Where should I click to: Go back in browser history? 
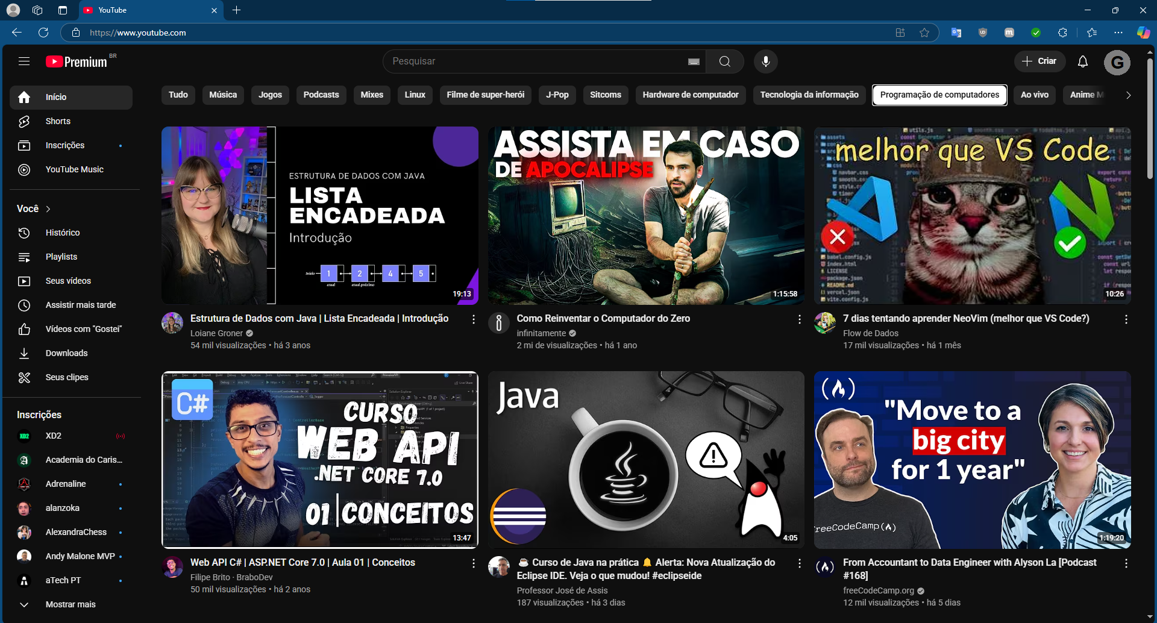pyautogui.click(x=17, y=33)
